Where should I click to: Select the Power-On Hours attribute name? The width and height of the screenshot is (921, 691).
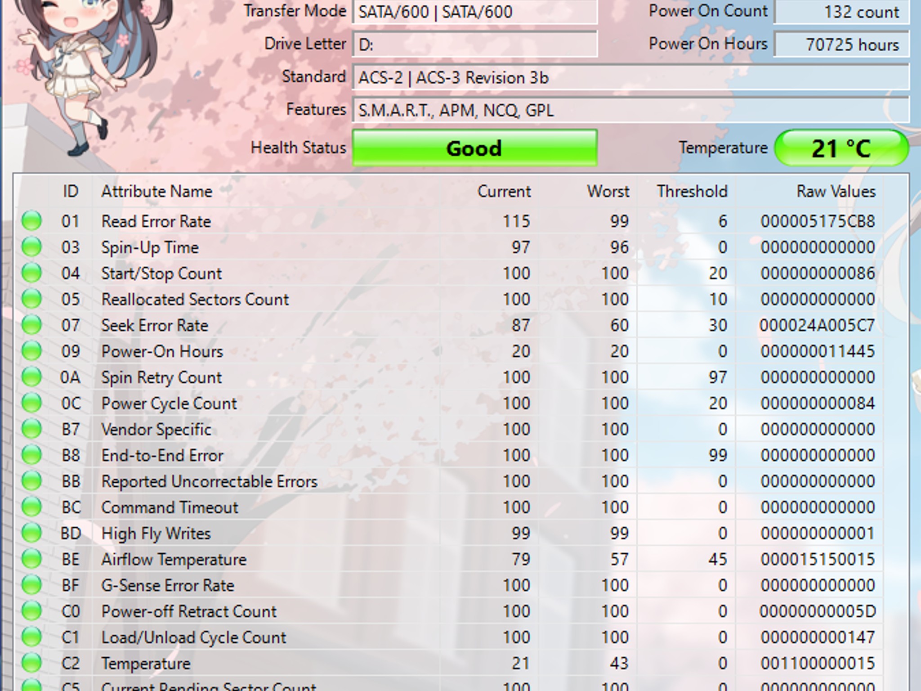(162, 351)
